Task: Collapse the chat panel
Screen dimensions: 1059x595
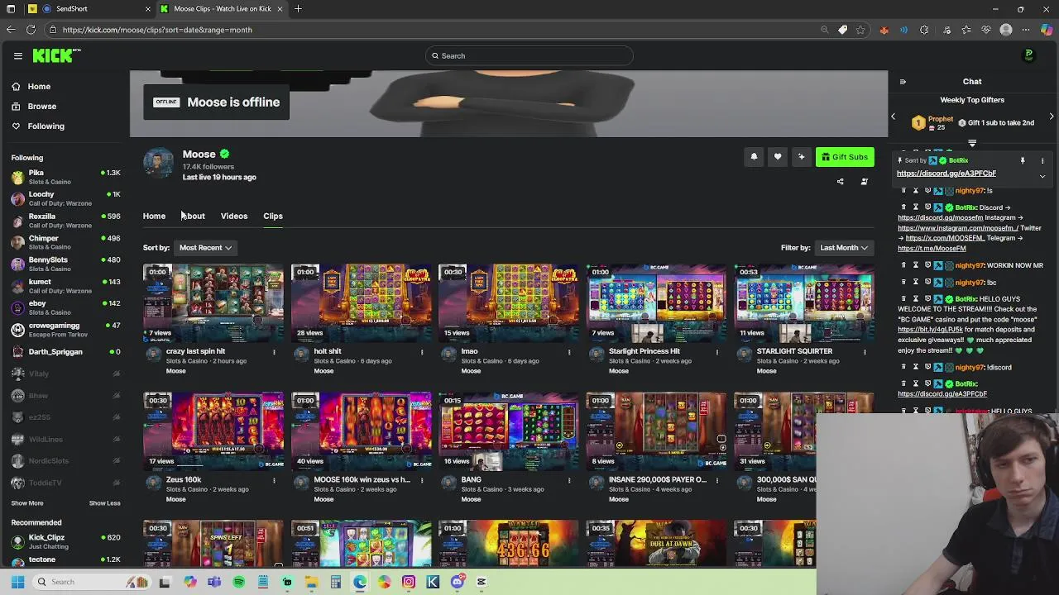Action: click(903, 82)
